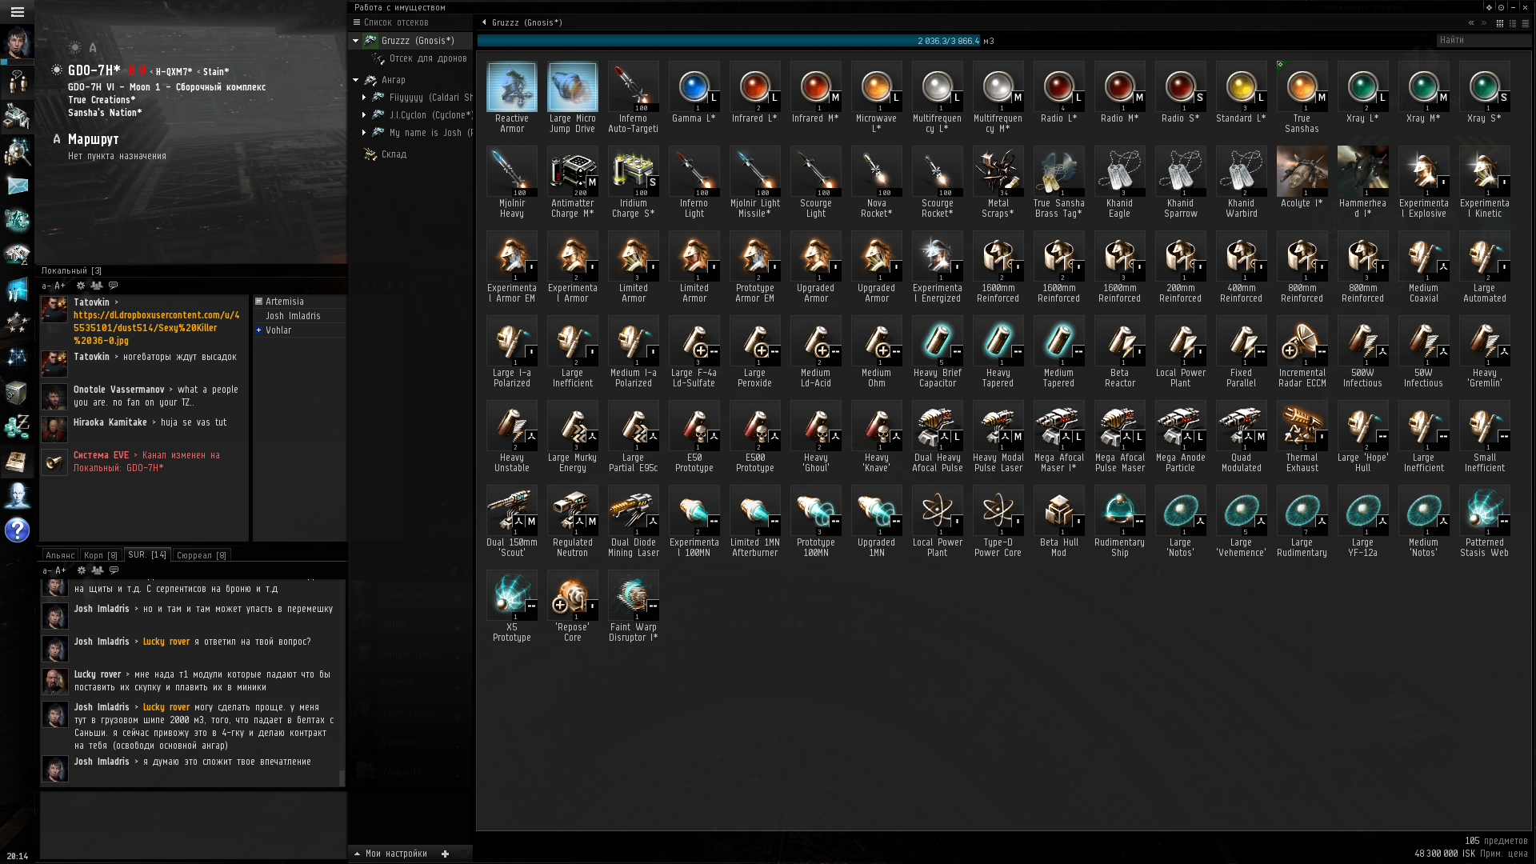
Task: Toggle the SUR chat member list icon
Action: [98, 570]
